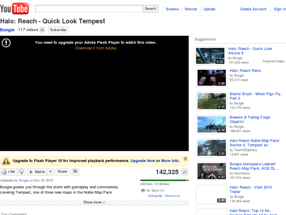Click the by machinima text
286x215 pixels.
pyautogui.click(x=240, y=173)
